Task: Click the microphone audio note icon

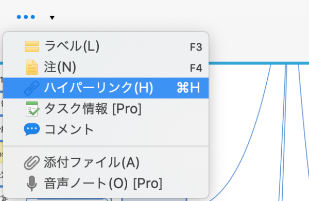Action: [32, 183]
